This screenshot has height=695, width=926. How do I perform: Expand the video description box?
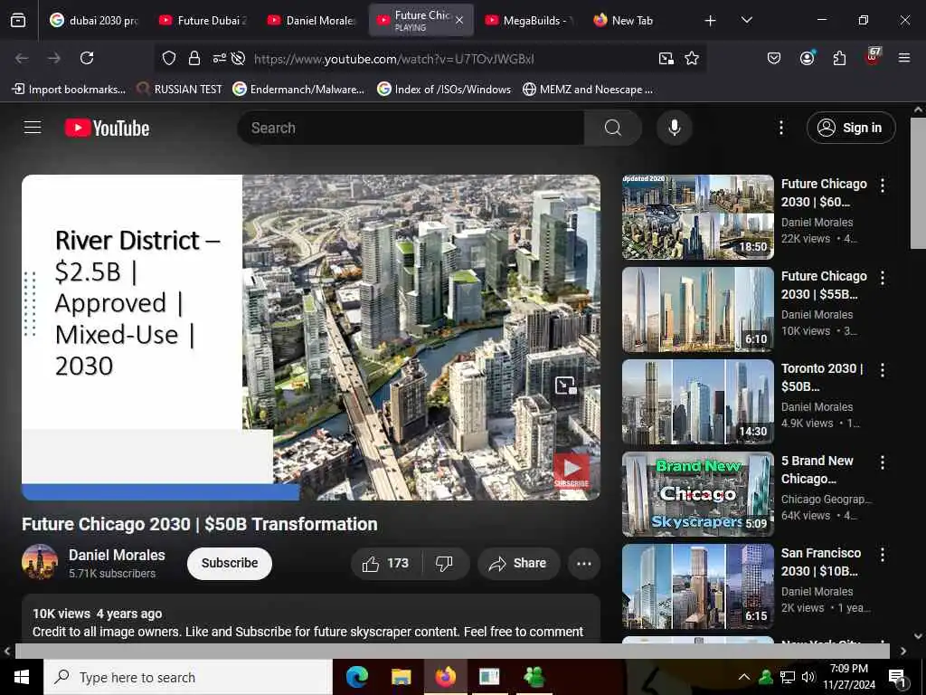[x=311, y=619]
